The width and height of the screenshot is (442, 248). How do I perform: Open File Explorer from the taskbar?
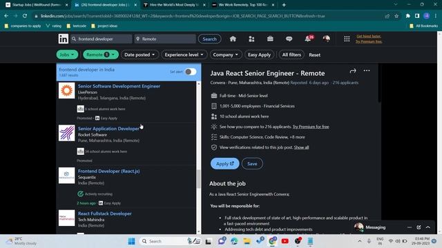click(x=247, y=241)
